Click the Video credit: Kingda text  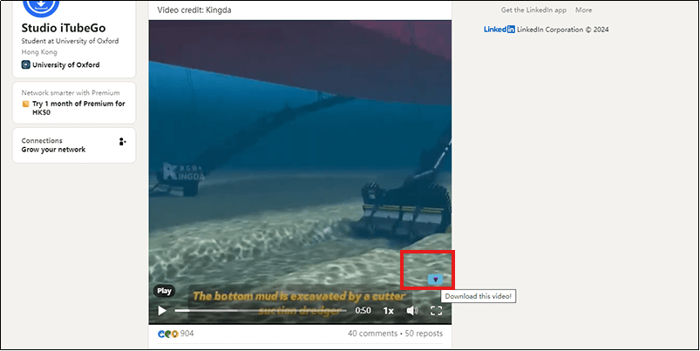(194, 10)
